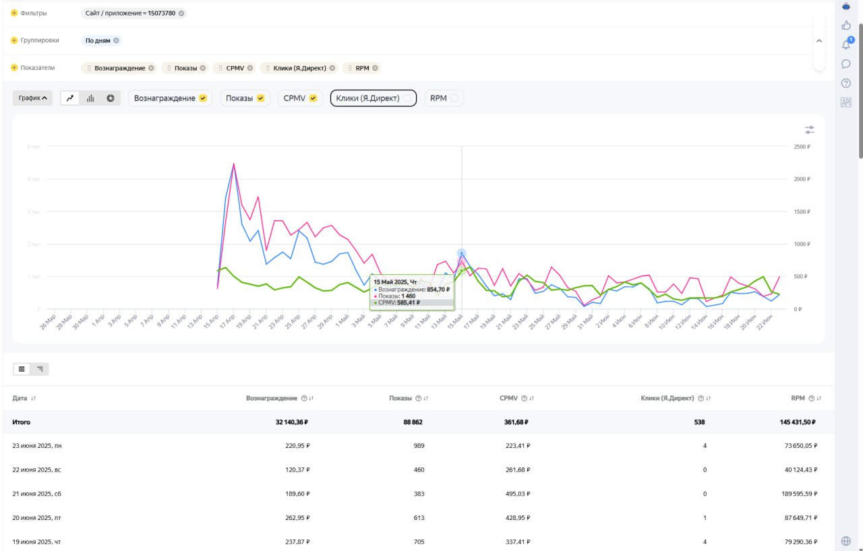Open chart settings sliders icon
Screen dimensions: 863x551
click(x=810, y=129)
